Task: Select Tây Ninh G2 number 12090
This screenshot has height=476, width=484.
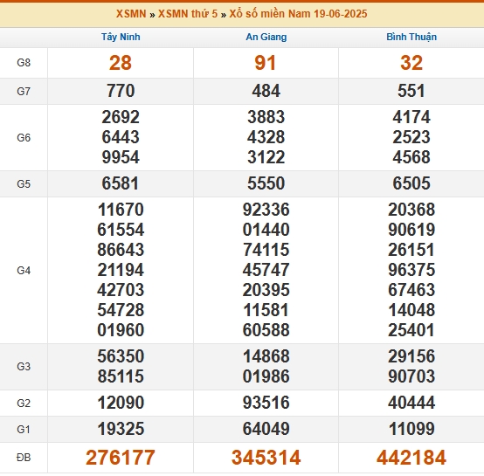Action: point(121,403)
